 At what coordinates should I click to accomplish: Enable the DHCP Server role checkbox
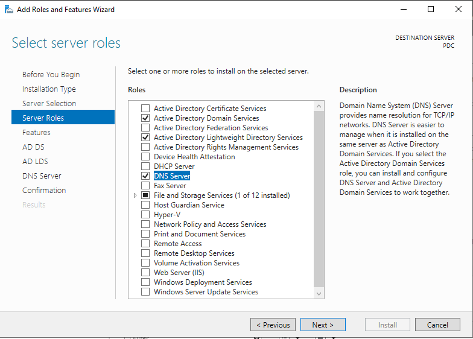[x=145, y=166]
